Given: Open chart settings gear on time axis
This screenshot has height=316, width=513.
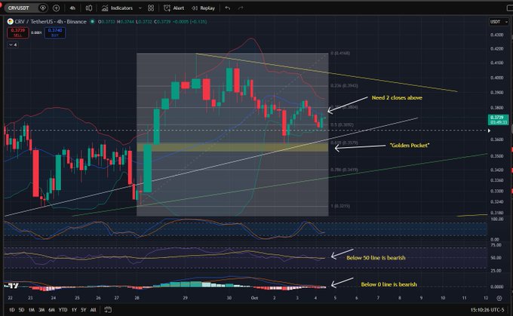Looking at the screenshot, I should tap(499, 298).
